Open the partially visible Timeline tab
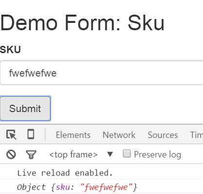 (x=197, y=135)
